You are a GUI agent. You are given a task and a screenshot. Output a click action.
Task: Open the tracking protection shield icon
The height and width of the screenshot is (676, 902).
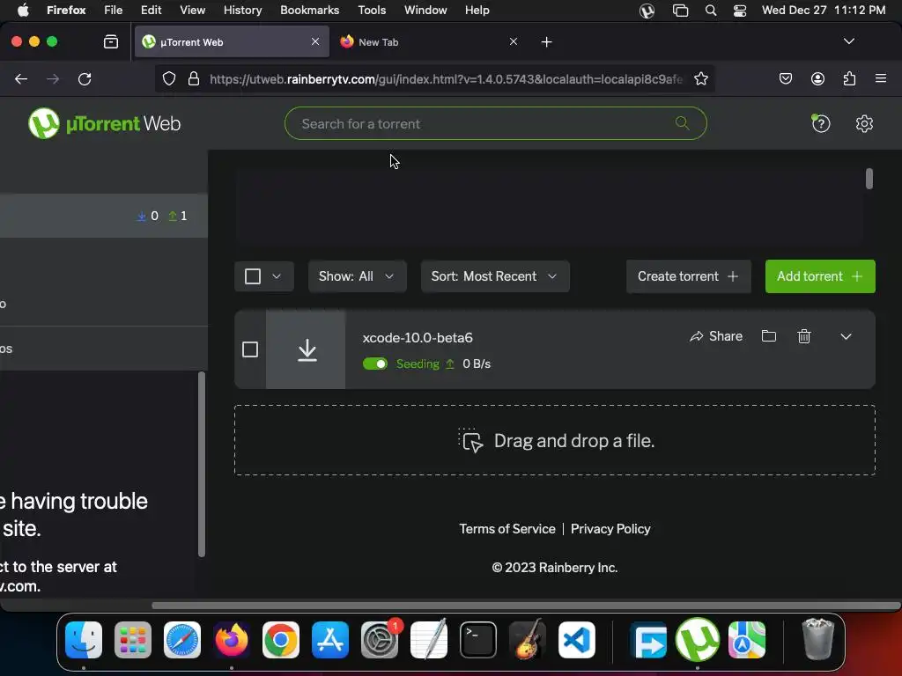tap(168, 78)
